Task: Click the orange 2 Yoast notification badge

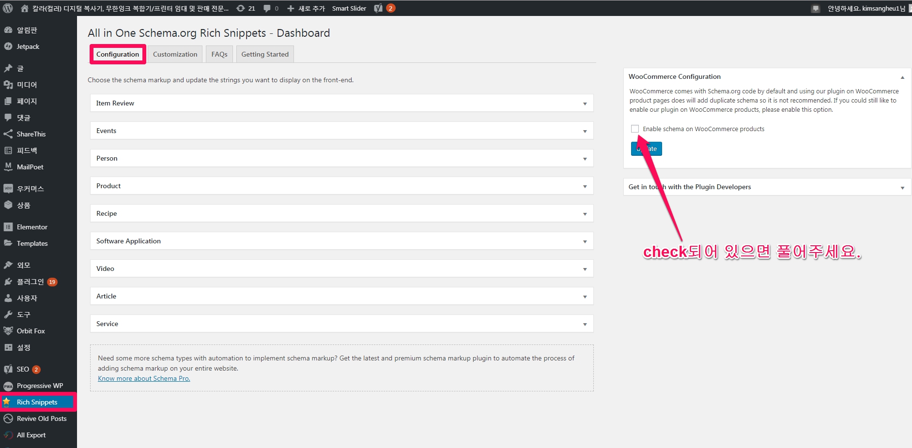Action: [391, 8]
